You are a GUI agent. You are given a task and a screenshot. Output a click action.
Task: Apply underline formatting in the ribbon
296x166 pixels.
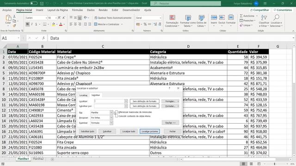tap(36, 24)
